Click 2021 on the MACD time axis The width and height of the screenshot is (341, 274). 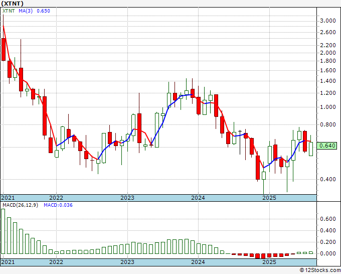[8, 262]
